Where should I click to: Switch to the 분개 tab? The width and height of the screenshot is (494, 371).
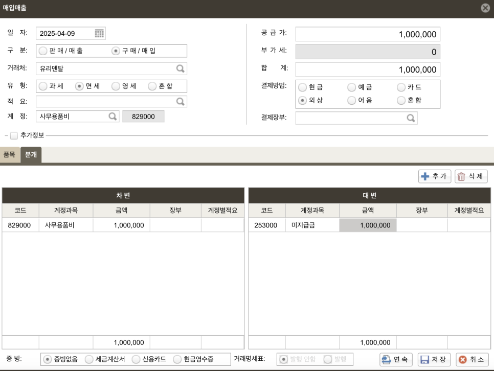tap(31, 155)
